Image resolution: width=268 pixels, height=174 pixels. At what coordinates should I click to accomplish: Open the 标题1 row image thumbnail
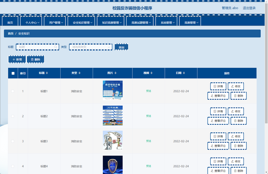click(113, 91)
